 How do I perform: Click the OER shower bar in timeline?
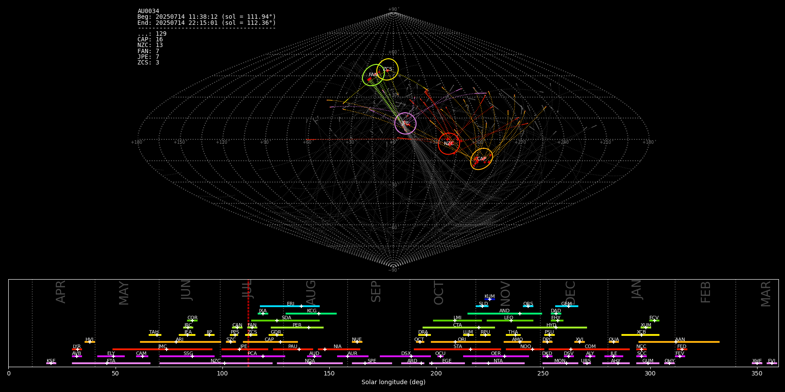(496, 356)
